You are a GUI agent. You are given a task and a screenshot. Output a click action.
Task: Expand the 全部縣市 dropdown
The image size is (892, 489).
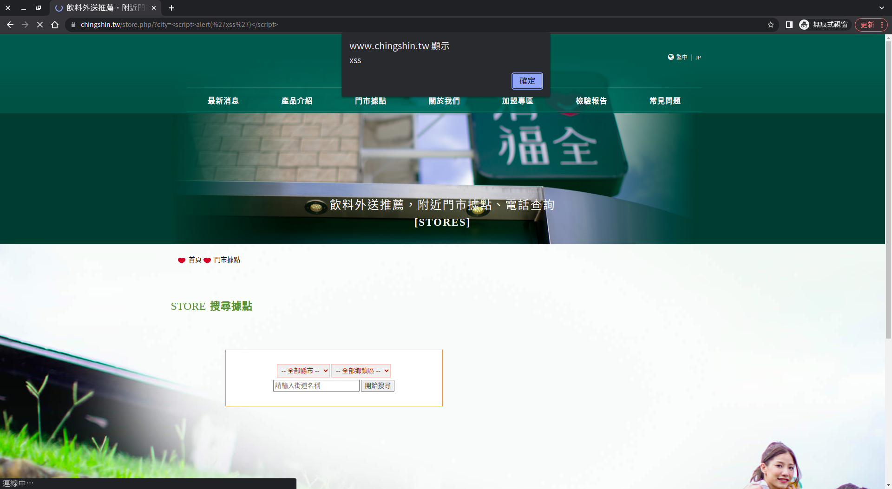click(303, 371)
